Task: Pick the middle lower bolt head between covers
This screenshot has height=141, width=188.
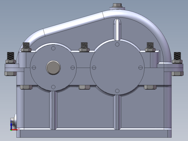Action: (84, 87)
